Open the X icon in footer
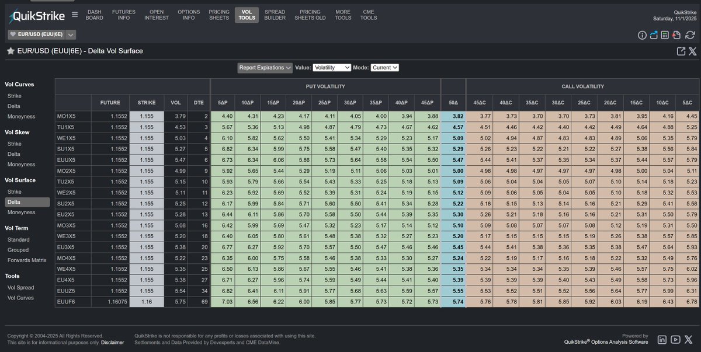 click(689, 339)
